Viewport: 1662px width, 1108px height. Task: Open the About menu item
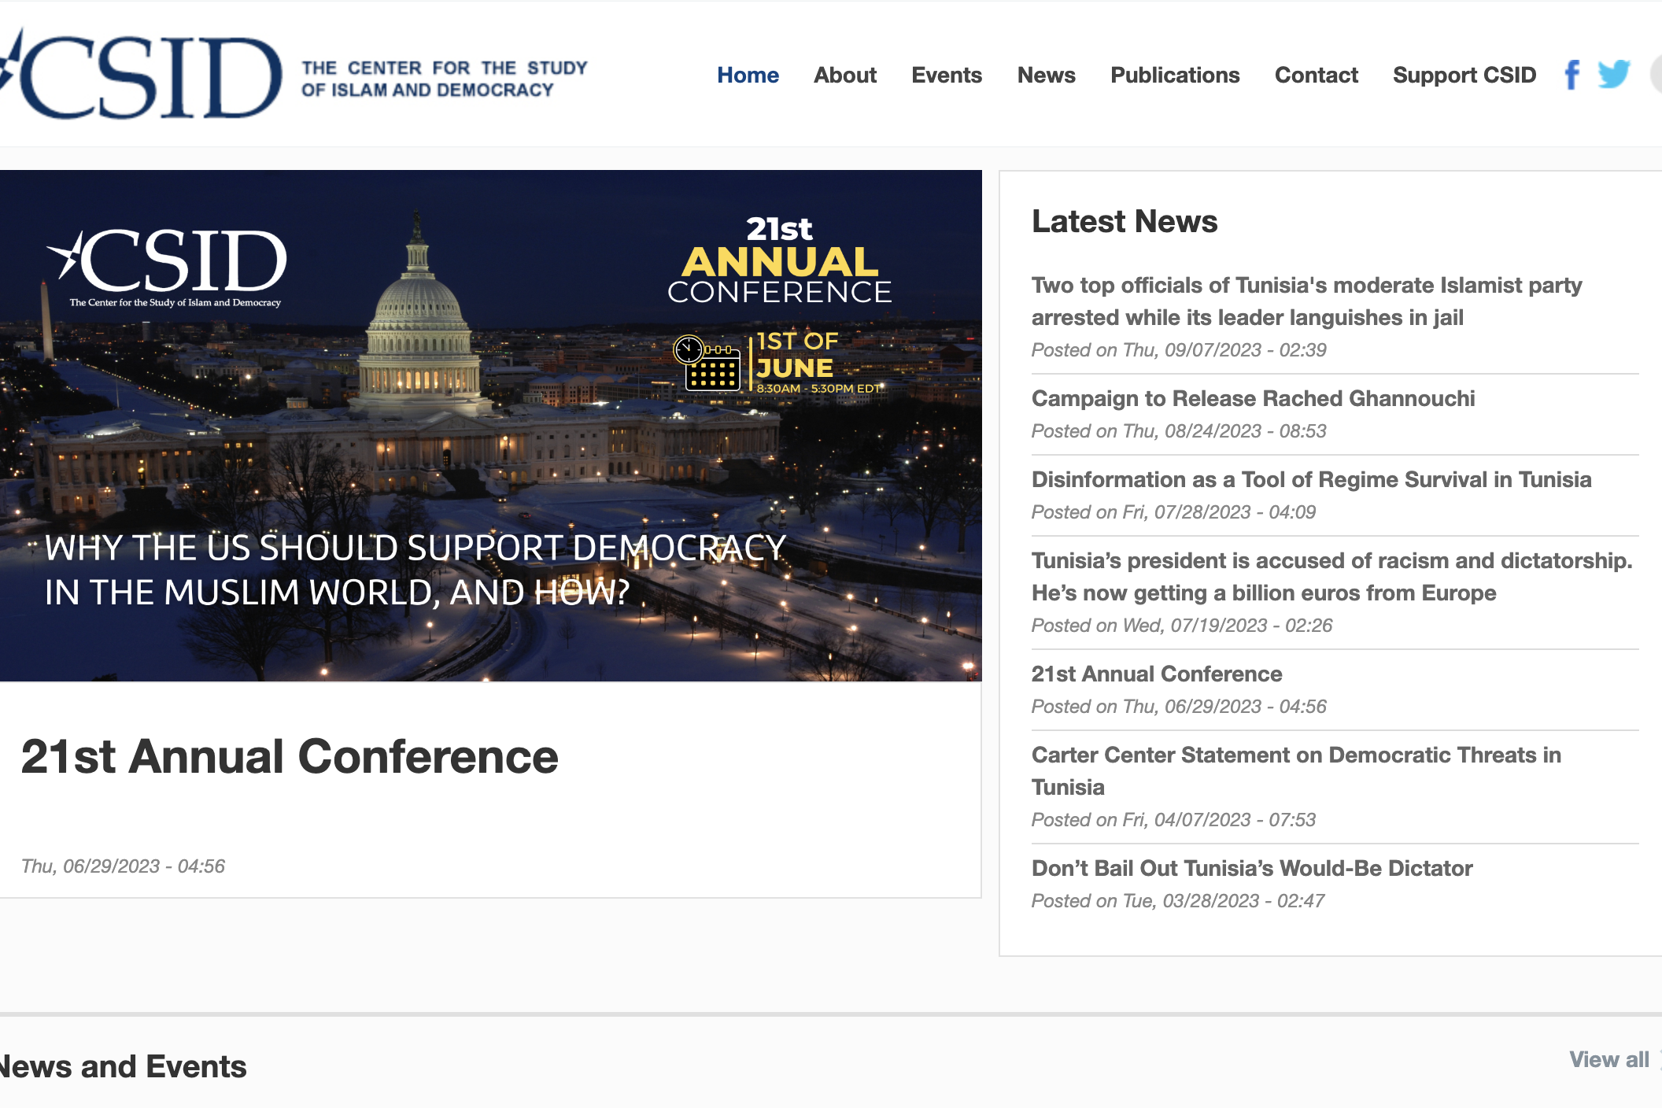point(845,76)
